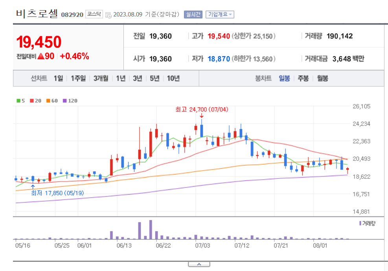
Task: Click the orange 60-day moving average swatch
Action: click(x=48, y=101)
